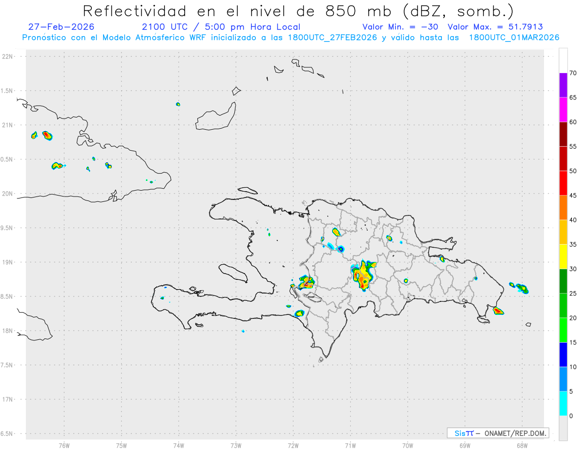Select the legend tick value '30'

pyautogui.click(x=573, y=269)
